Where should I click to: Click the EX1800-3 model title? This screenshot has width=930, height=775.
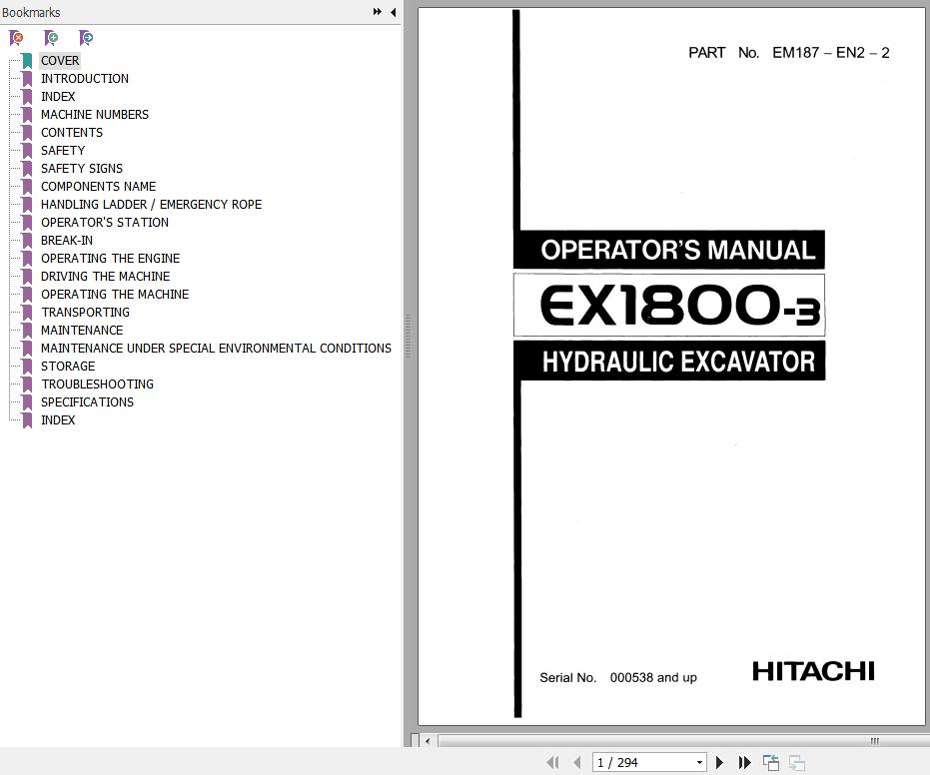pyautogui.click(x=680, y=306)
